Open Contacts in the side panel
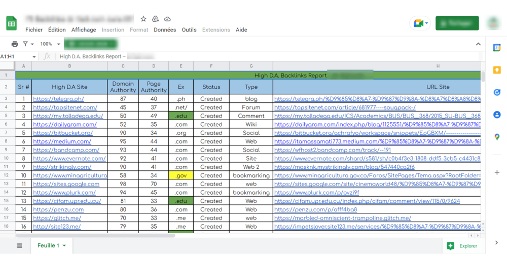Screen dimensions: 507x256 pos(497,115)
